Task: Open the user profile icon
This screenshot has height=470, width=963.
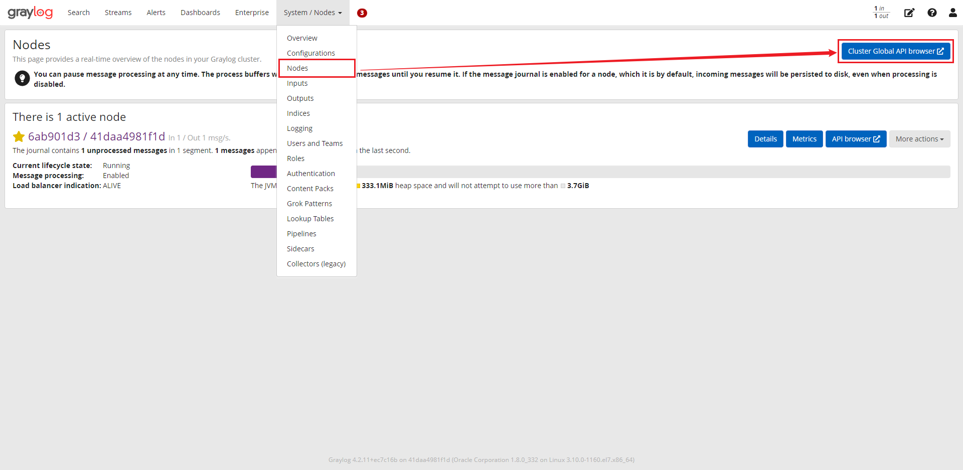Action: 953,13
